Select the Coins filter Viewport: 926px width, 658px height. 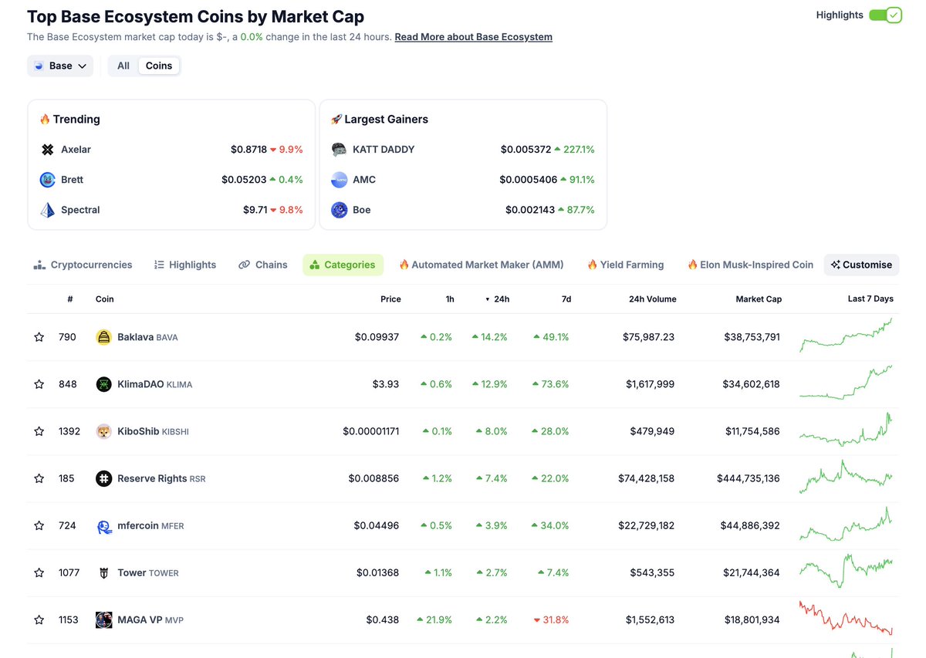pyautogui.click(x=159, y=66)
